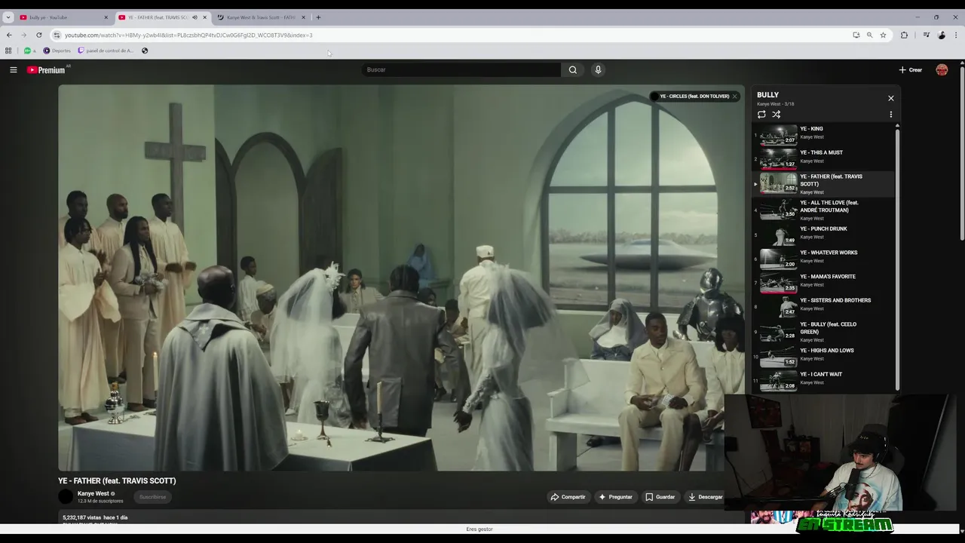
Task: Open the Crear upload menu
Action: click(911, 69)
